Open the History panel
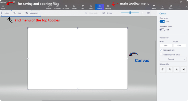The image size is (188, 101). [171, 7]
